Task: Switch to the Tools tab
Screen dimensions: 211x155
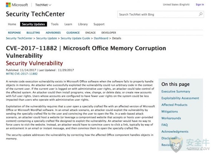Action: 55,24
